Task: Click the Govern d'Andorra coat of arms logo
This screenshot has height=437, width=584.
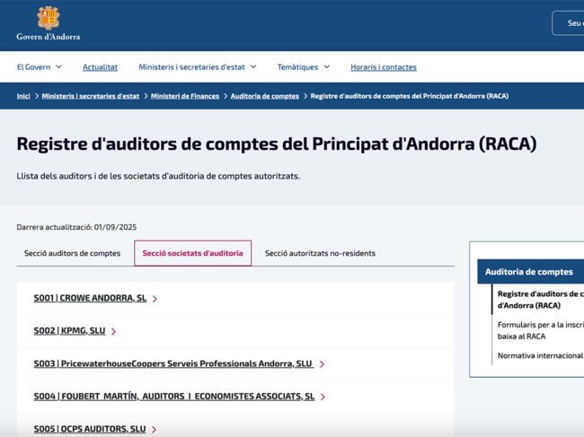Action: click(48, 18)
